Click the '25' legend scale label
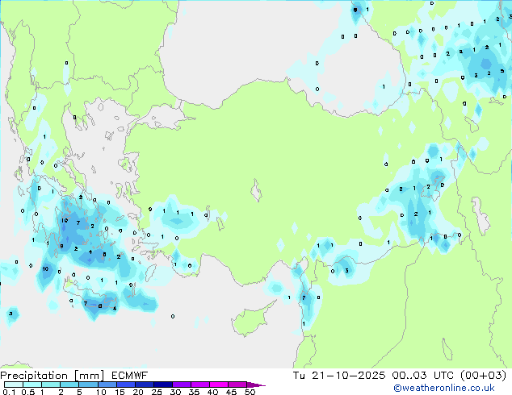This screenshot has width=512, height=395. 157,392
